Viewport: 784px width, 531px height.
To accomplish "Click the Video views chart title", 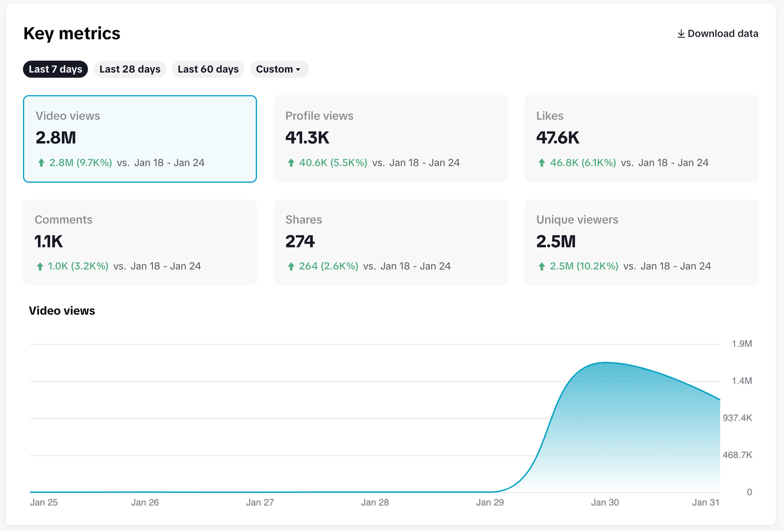I will 62,311.
